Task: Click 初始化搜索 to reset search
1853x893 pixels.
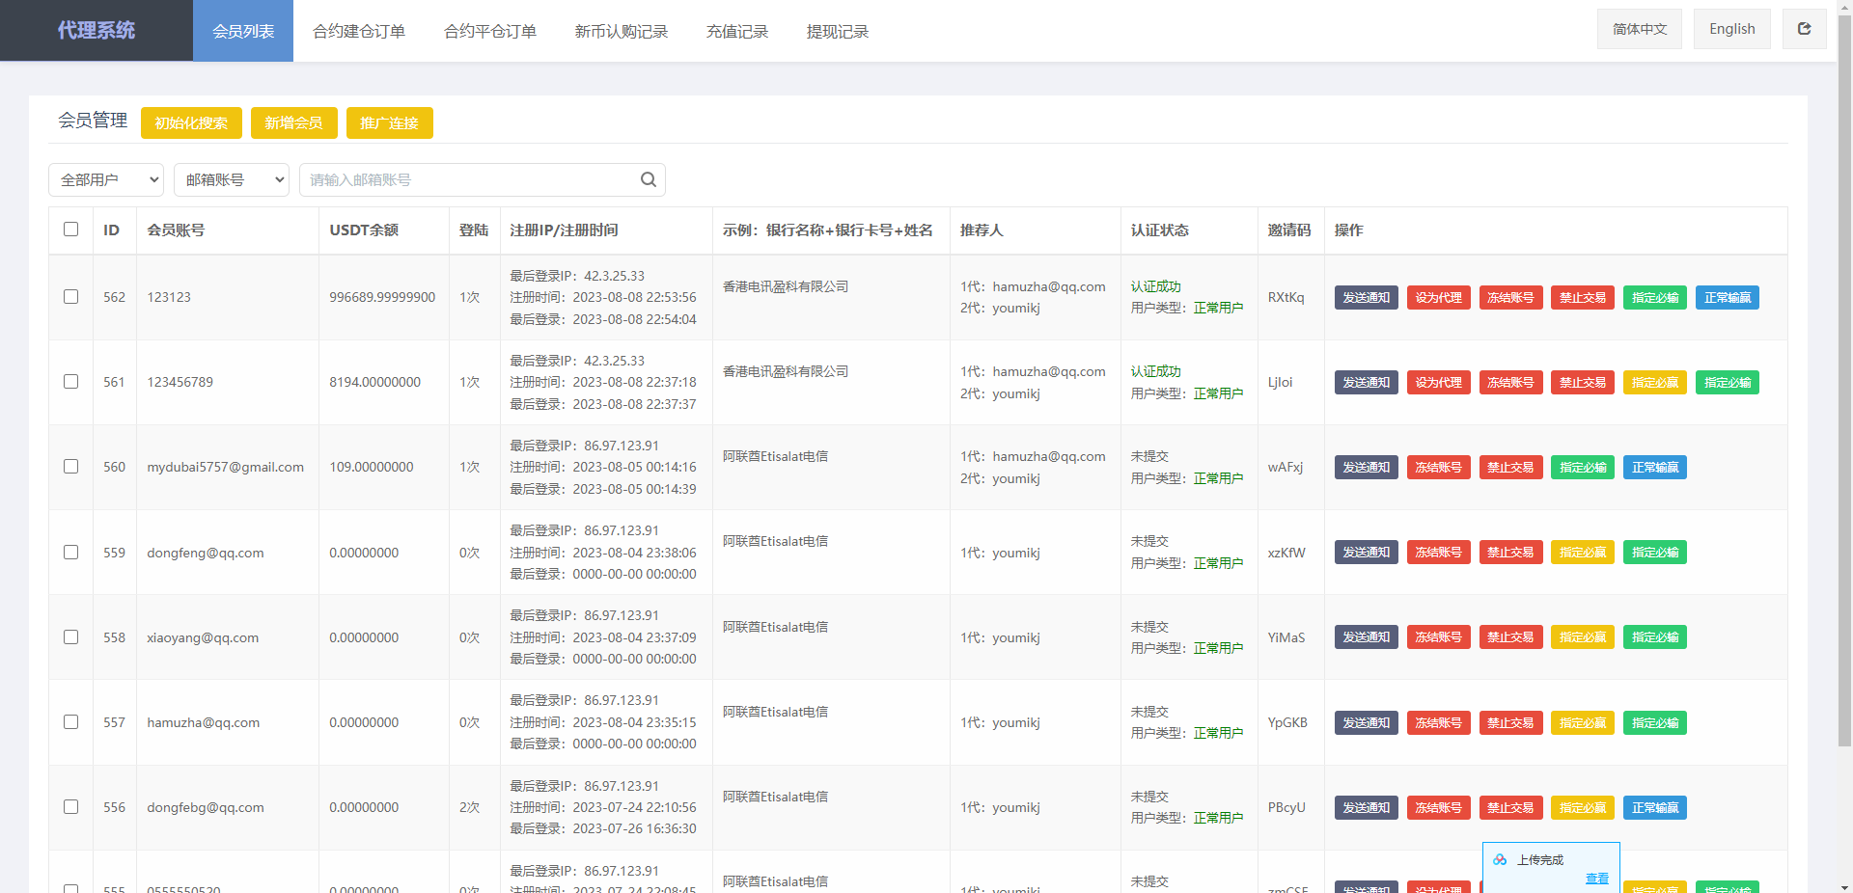Action: 191,122
